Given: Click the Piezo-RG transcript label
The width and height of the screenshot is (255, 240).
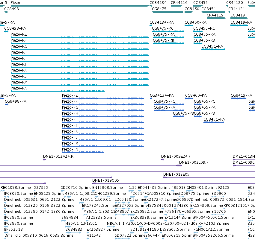Looking at the screenshot, I should (19, 46).
